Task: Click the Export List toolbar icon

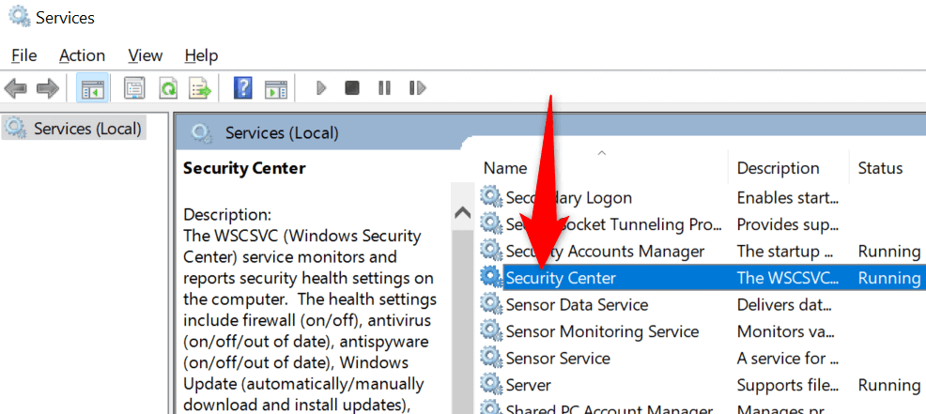Action: click(199, 88)
